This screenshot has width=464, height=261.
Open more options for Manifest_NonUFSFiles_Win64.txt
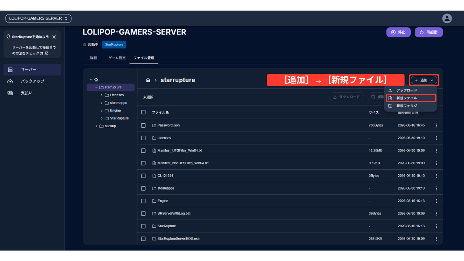click(436, 163)
